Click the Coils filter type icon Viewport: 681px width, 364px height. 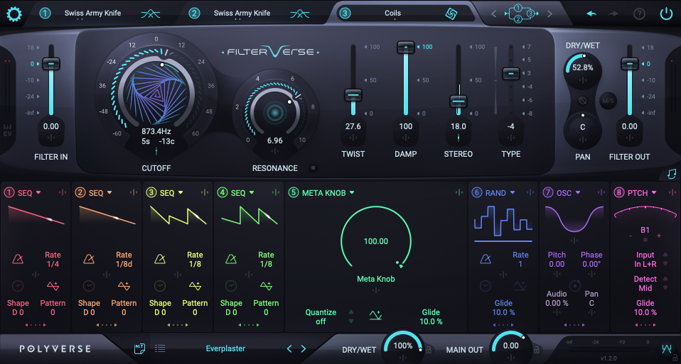click(451, 13)
